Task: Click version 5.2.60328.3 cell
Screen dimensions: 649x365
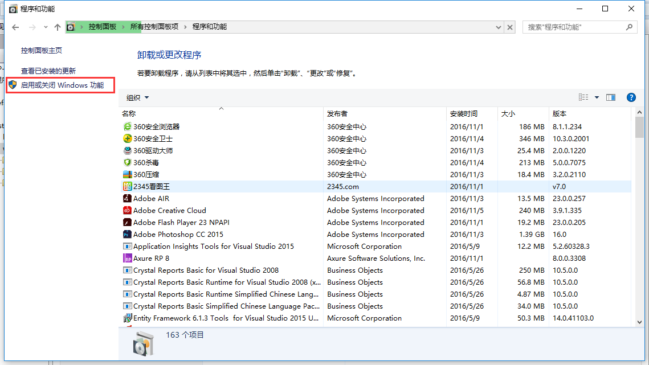Action: click(571, 246)
